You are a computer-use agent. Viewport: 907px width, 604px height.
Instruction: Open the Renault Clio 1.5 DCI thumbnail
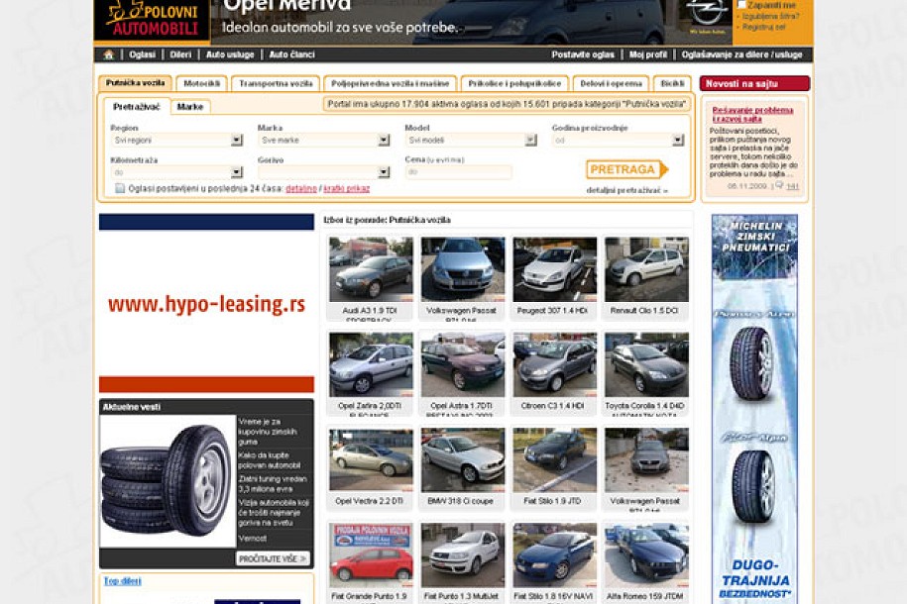pos(646,269)
